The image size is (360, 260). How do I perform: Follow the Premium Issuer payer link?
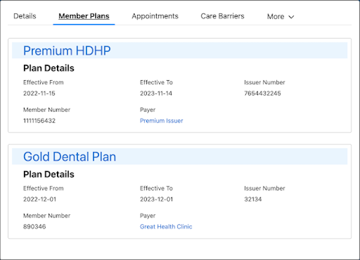(161, 120)
